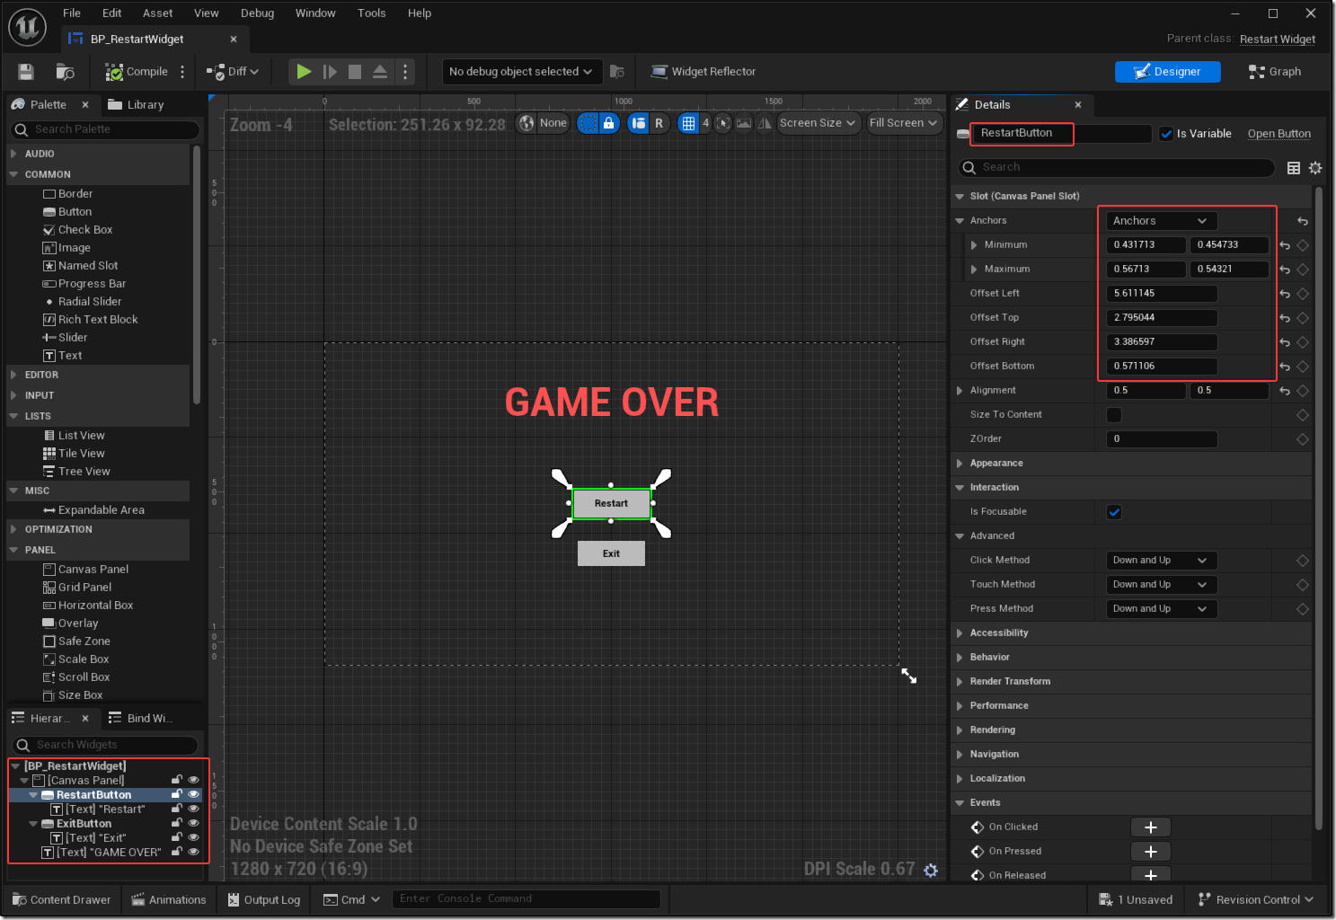Open the Widget Reflector tool
The width and height of the screenshot is (1336, 920).
(703, 72)
